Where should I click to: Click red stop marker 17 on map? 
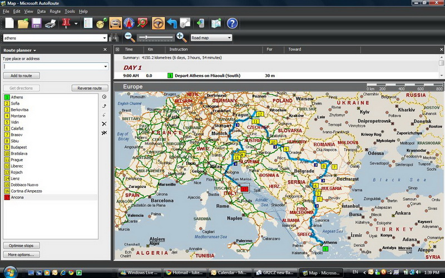click(x=244, y=189)
